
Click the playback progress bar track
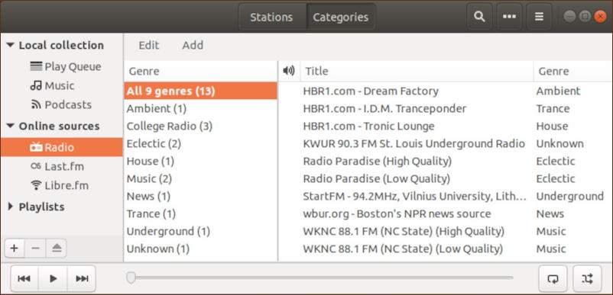click(319, 277)
